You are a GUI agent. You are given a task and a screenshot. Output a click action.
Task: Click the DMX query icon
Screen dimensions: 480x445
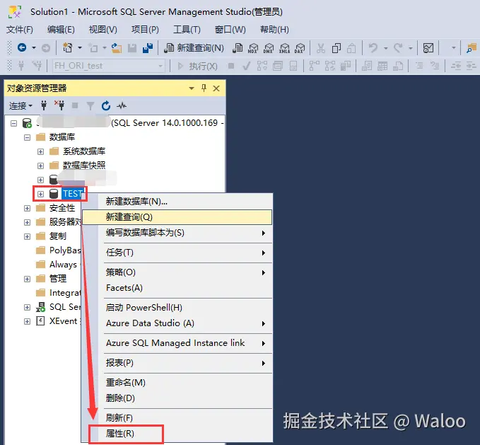269,48
